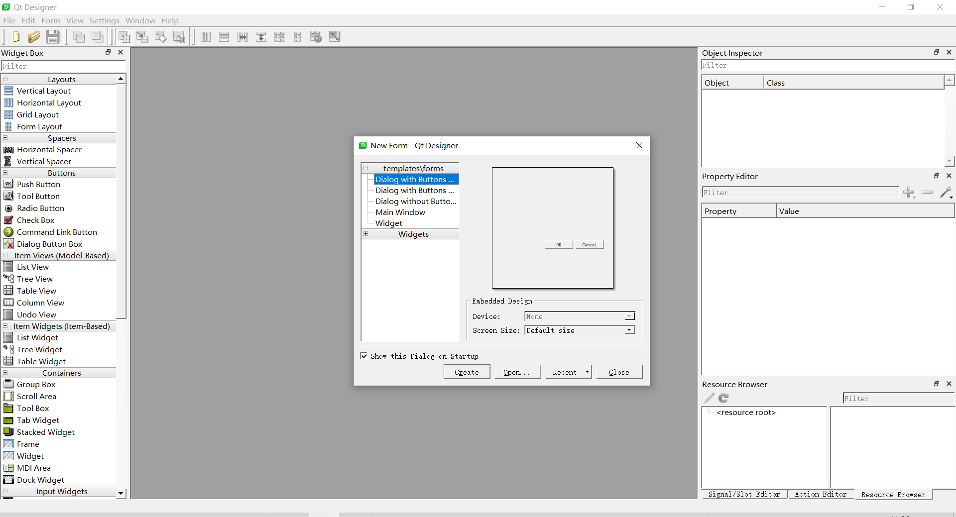Switch to Action Editor tab
This screenshot has width=956, height=517.
point(821,494)
